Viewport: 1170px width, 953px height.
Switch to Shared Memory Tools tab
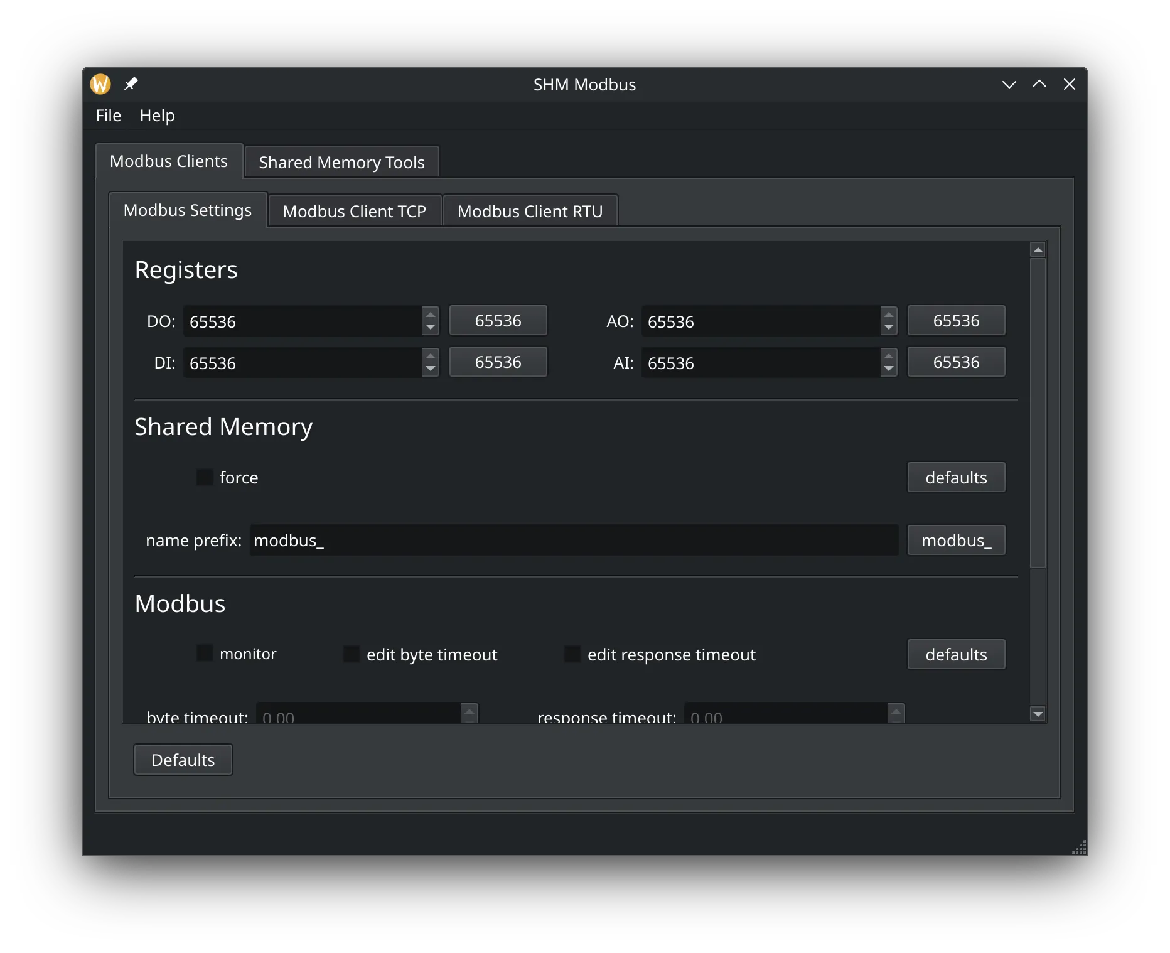tap(341, 163)
